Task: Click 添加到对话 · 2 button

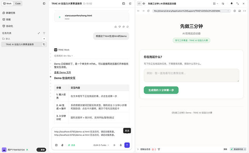Action: tap(238, 149)
